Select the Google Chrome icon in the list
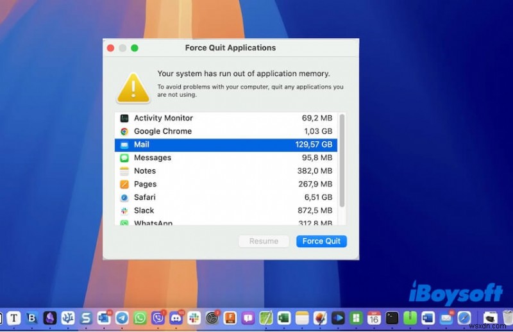Viewport: 513px width, 332px height. coord(124,131)
